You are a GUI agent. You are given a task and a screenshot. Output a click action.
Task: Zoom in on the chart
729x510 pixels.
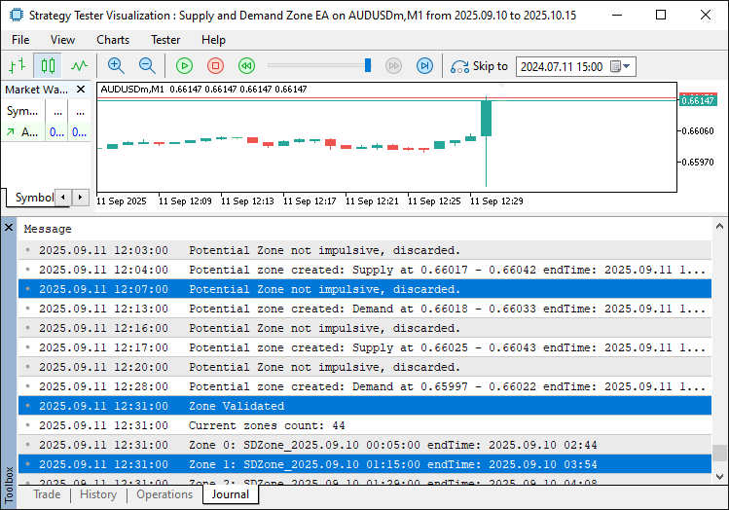(116, 66)
